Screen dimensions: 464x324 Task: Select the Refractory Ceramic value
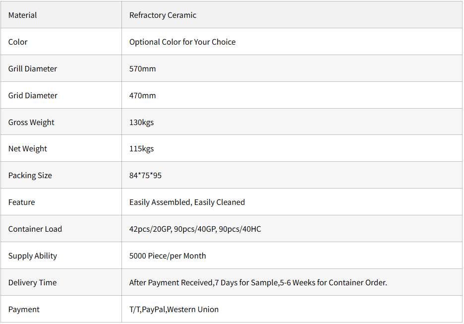163,15
